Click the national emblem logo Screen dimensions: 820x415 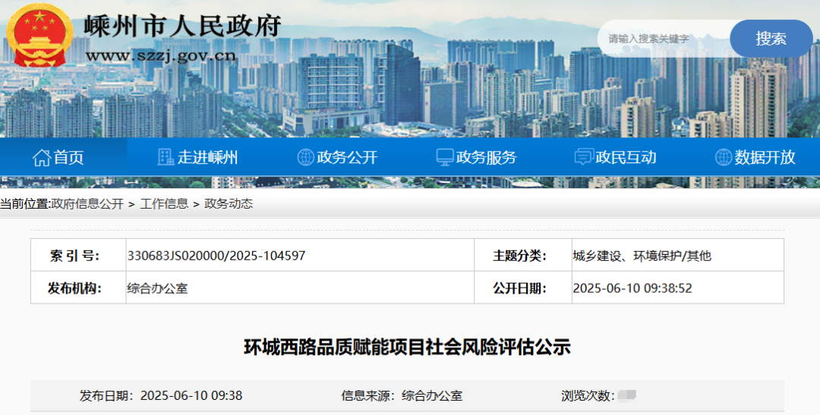click(x=39, y=36)
